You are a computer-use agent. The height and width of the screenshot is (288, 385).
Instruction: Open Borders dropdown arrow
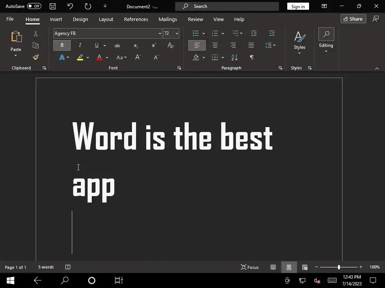[223, 57]
